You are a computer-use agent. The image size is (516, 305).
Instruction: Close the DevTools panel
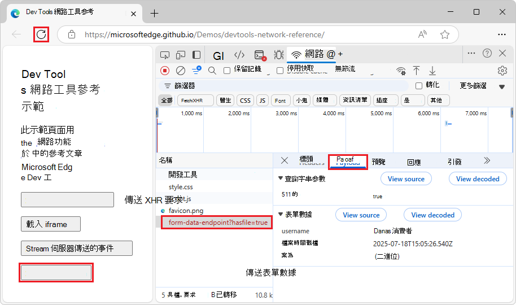[502, 53]
